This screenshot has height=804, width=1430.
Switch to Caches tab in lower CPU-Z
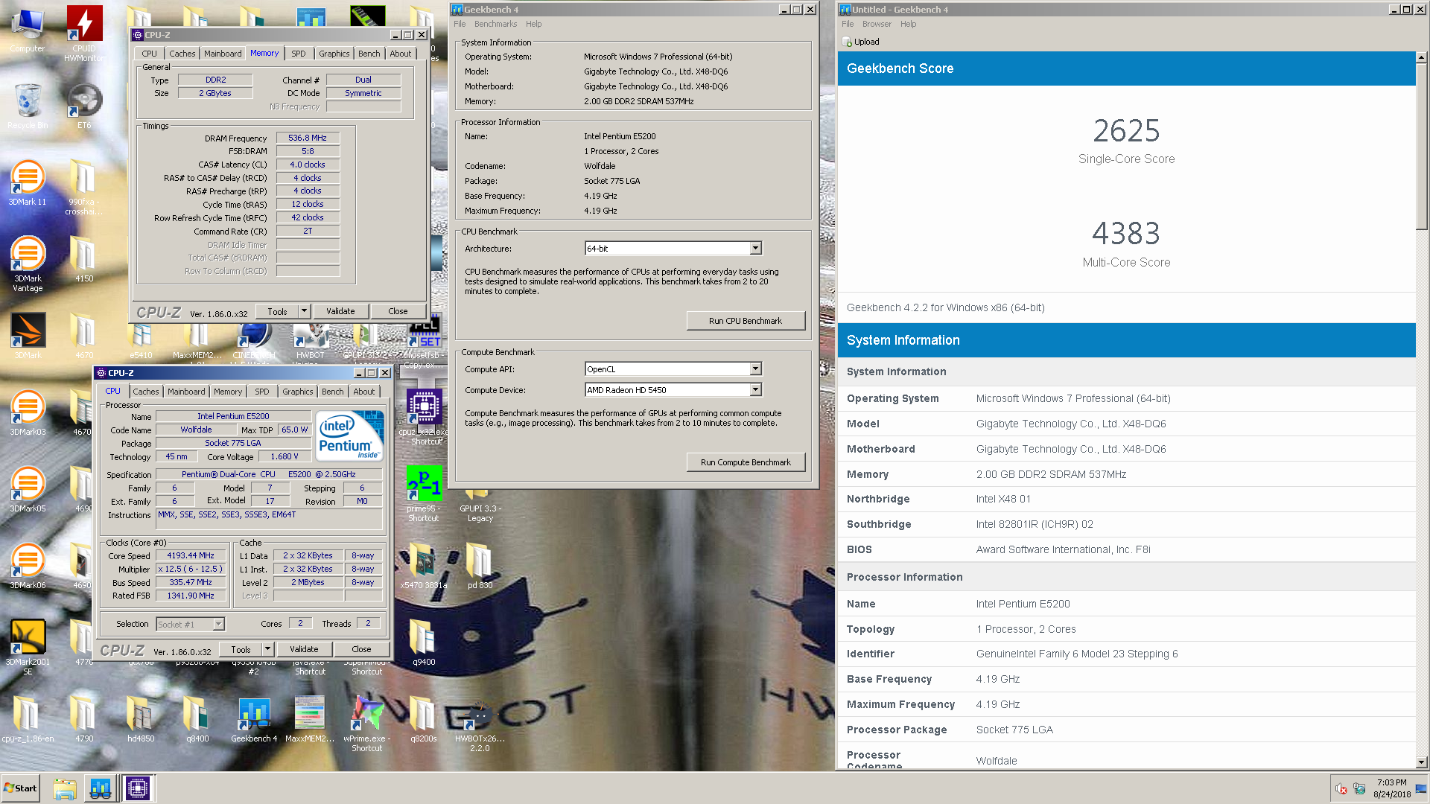146,392
